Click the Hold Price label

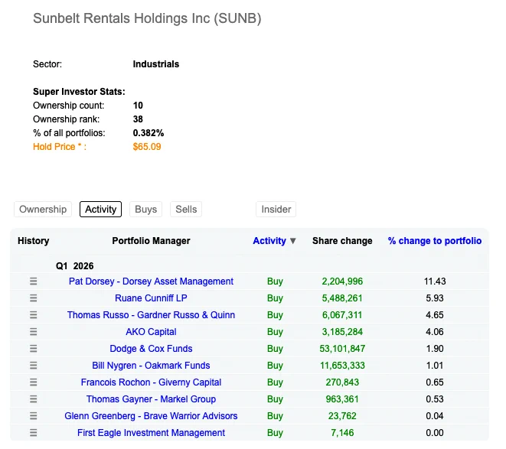coord(60,147)
